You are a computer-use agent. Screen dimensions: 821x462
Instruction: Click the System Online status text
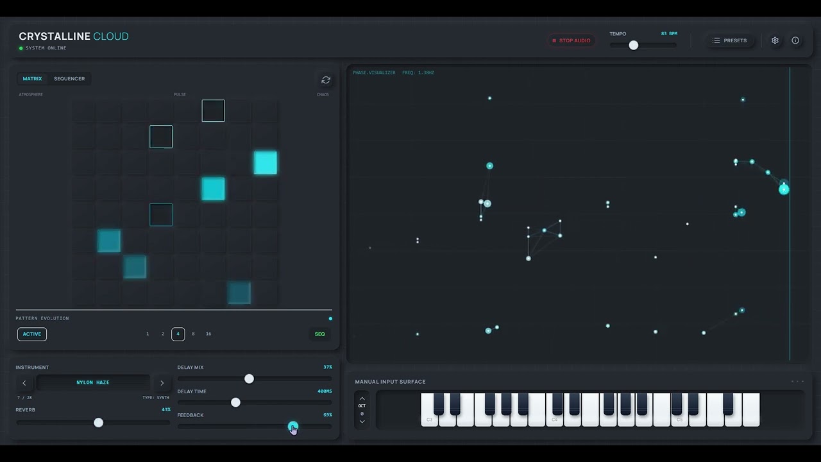point(46,48)
